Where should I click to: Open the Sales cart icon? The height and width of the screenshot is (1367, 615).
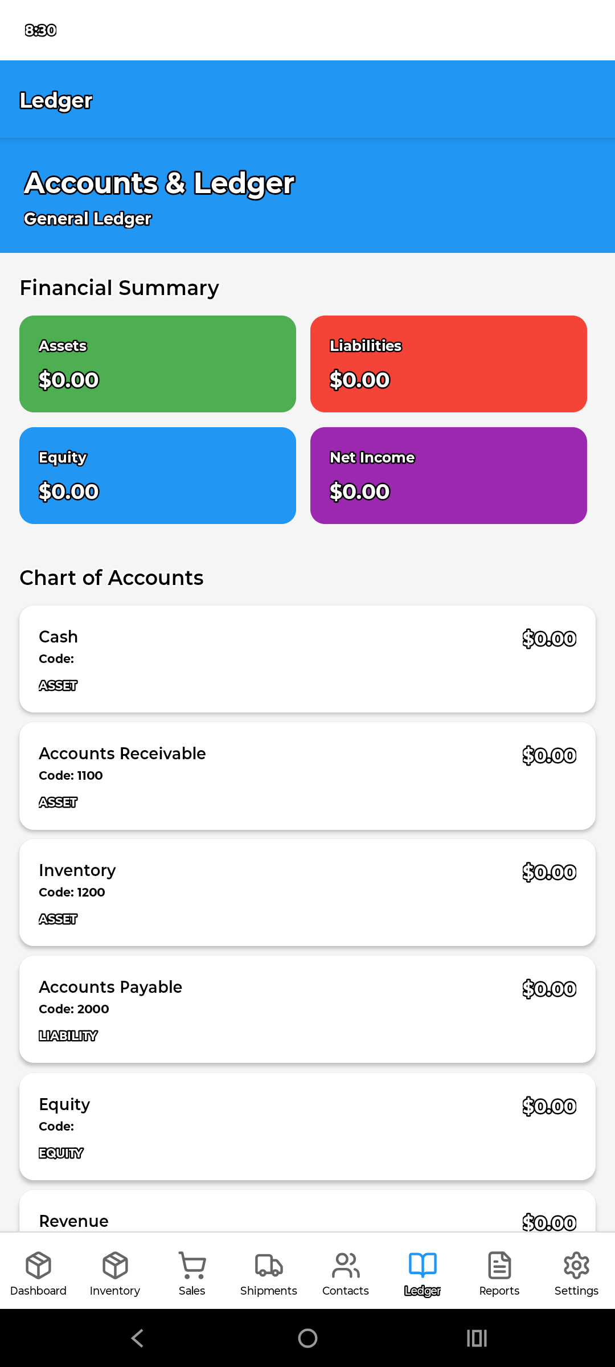tap(192, 1265)
